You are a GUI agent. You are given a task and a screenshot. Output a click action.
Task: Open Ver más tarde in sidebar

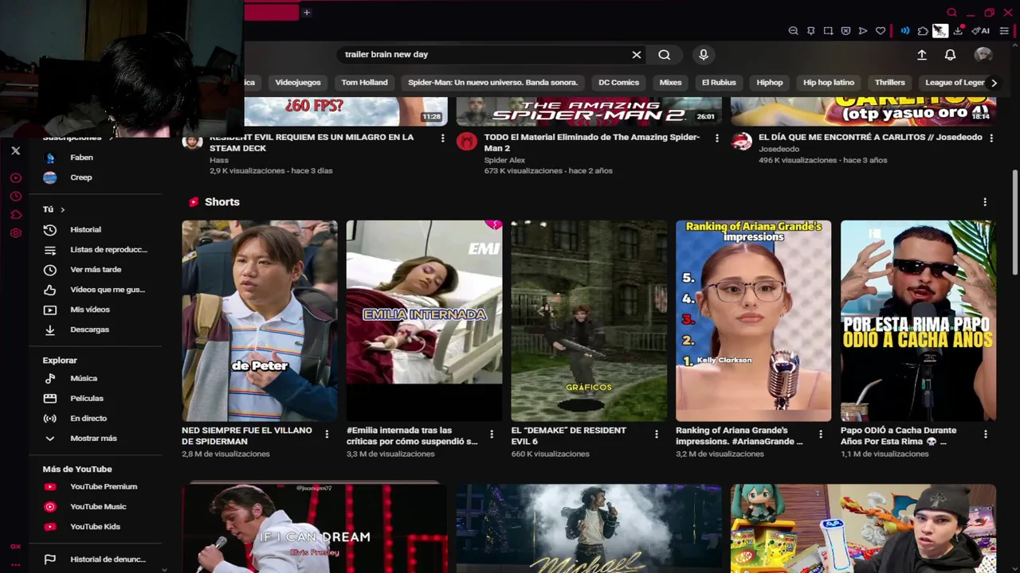[96, 270]
